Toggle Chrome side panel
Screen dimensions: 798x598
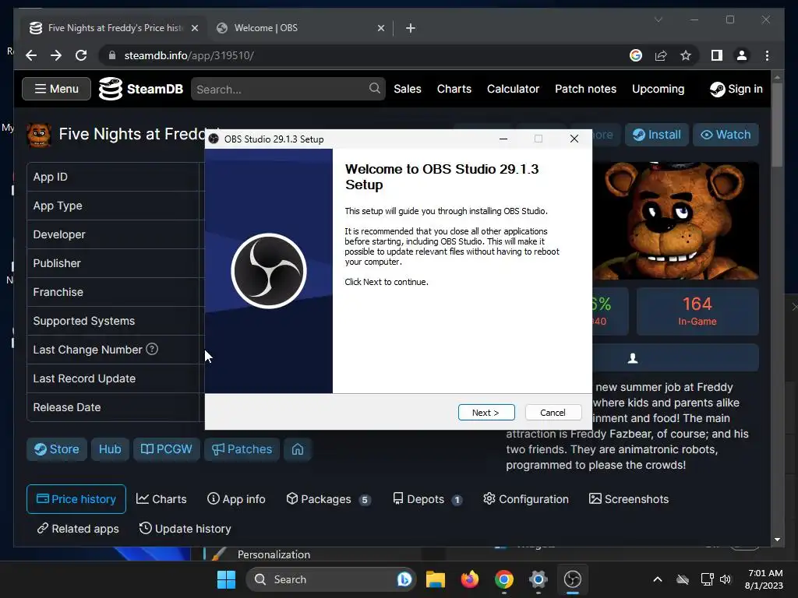[717, 55]
